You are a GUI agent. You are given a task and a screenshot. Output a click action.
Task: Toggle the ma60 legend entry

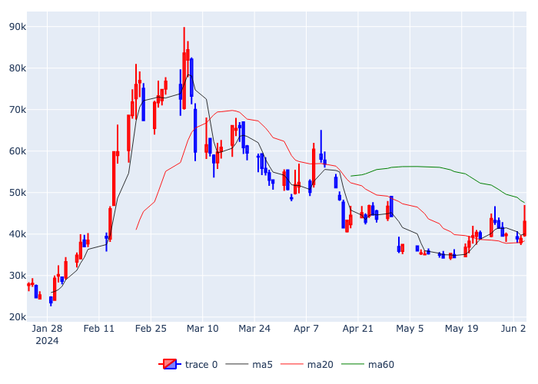click(368, 365)
